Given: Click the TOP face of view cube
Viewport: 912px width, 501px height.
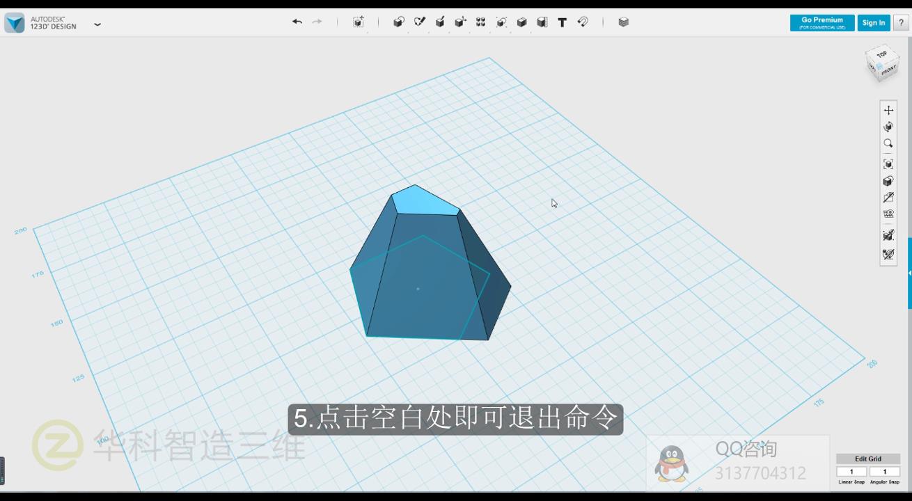Looking at the screenshot, I should [881, 54].
